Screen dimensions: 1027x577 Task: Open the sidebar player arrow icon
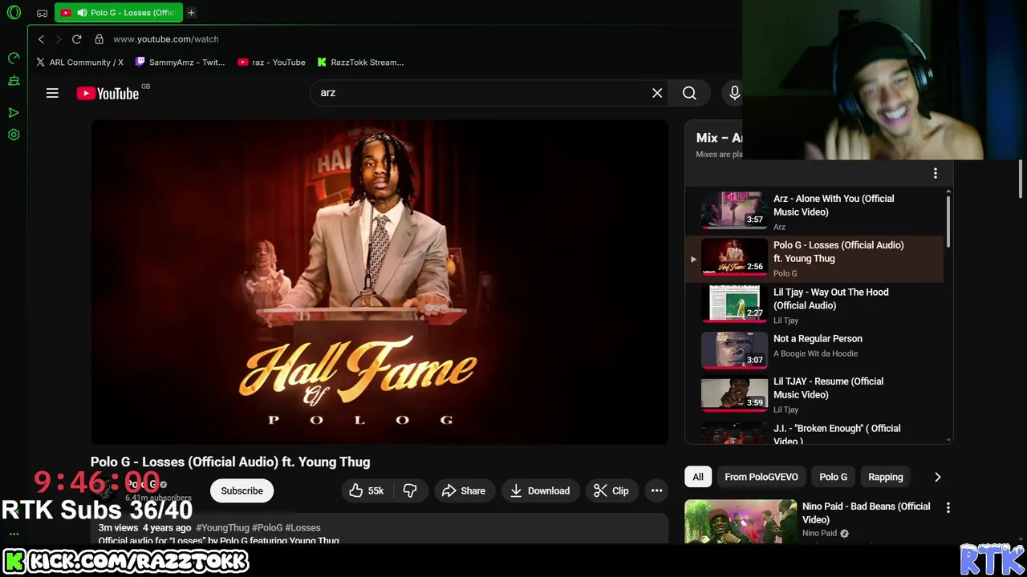14,112
